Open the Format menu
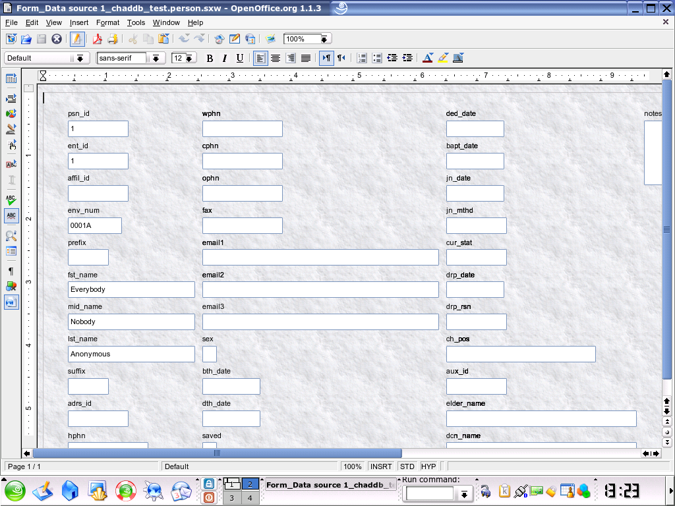 pyautogui.click(x=108, y=22)
